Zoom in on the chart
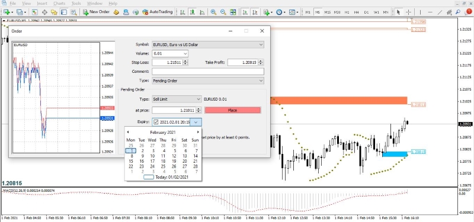This screenshot has width=474, height=222. (213, 12)
